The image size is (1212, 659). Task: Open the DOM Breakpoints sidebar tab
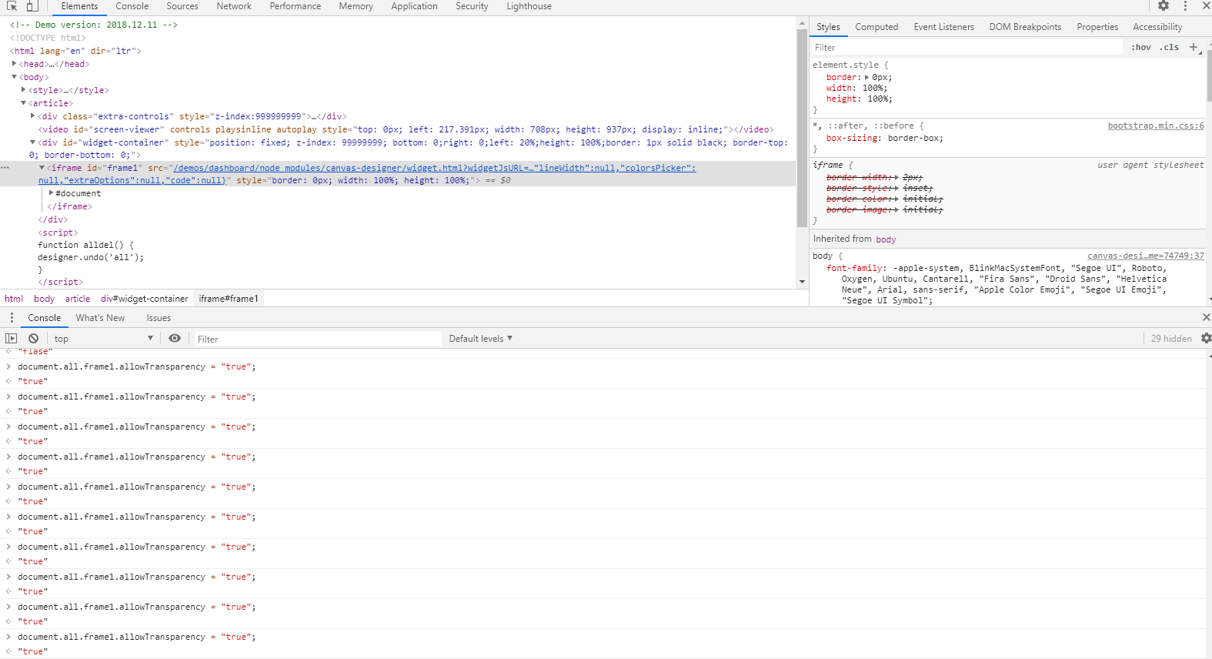[x=1025, y=27]
